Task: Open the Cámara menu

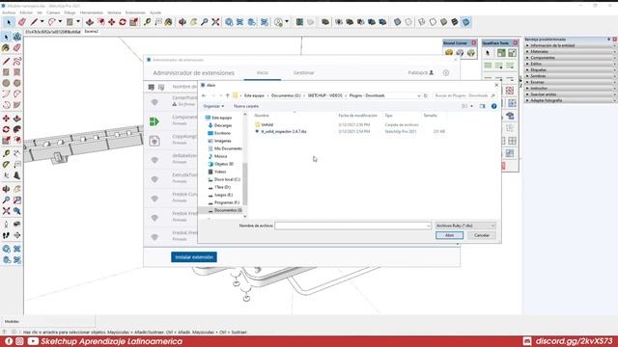Action: [53, 13]
